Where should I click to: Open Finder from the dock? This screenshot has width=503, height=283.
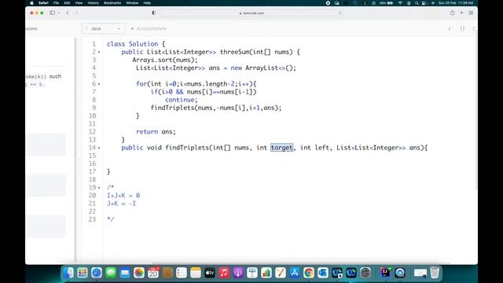coord(68,273)
